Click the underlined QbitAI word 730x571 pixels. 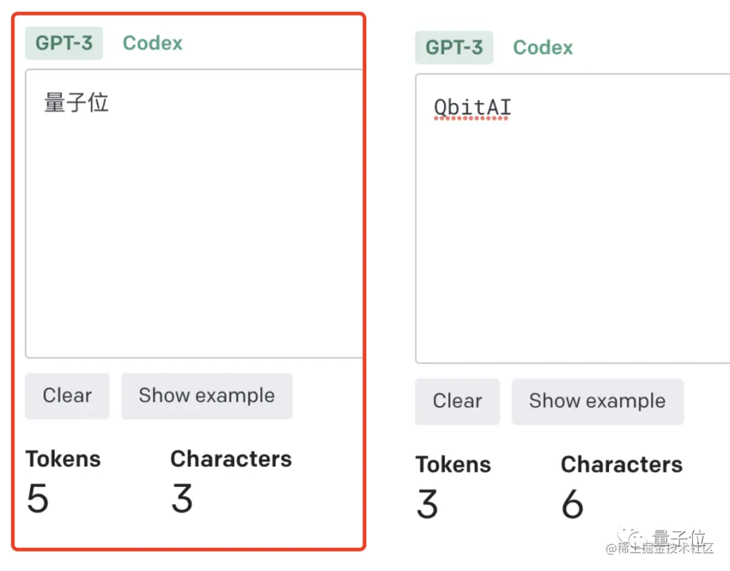(x=472, y=108)
